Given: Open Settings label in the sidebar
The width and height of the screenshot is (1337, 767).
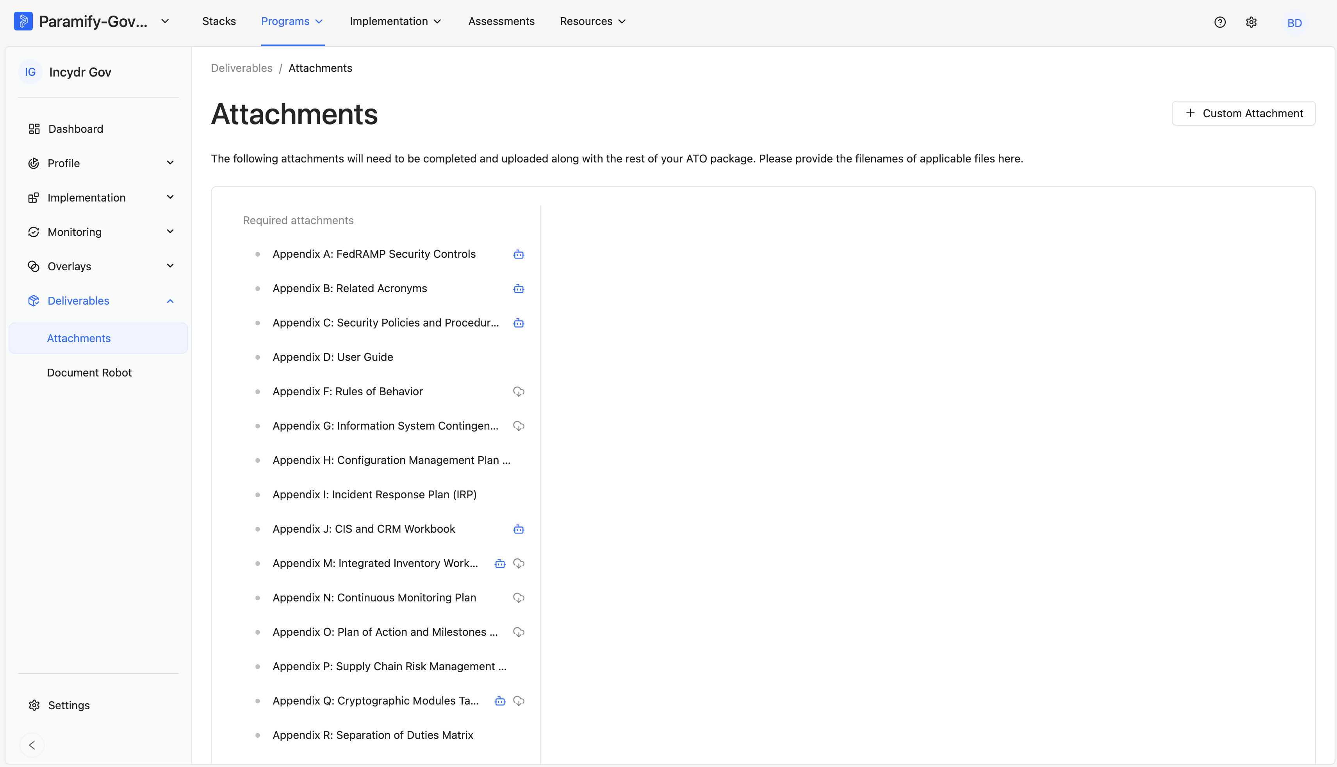Looking at the screenshot, I should point(69,705).
